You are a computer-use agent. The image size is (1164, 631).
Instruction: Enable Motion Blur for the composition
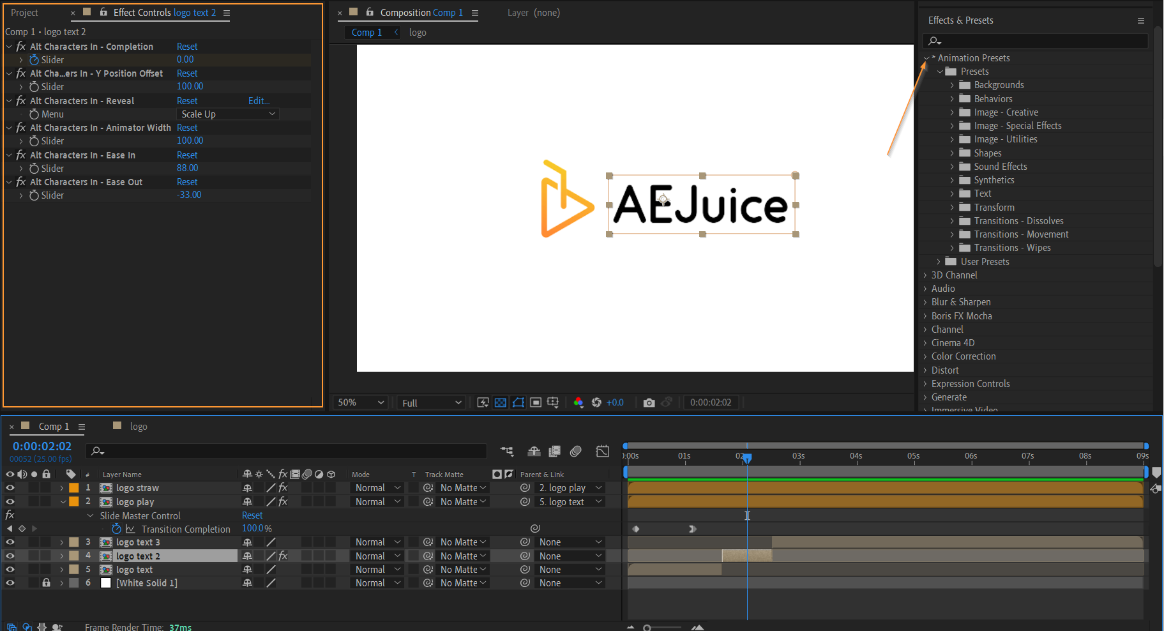[575, 452]
